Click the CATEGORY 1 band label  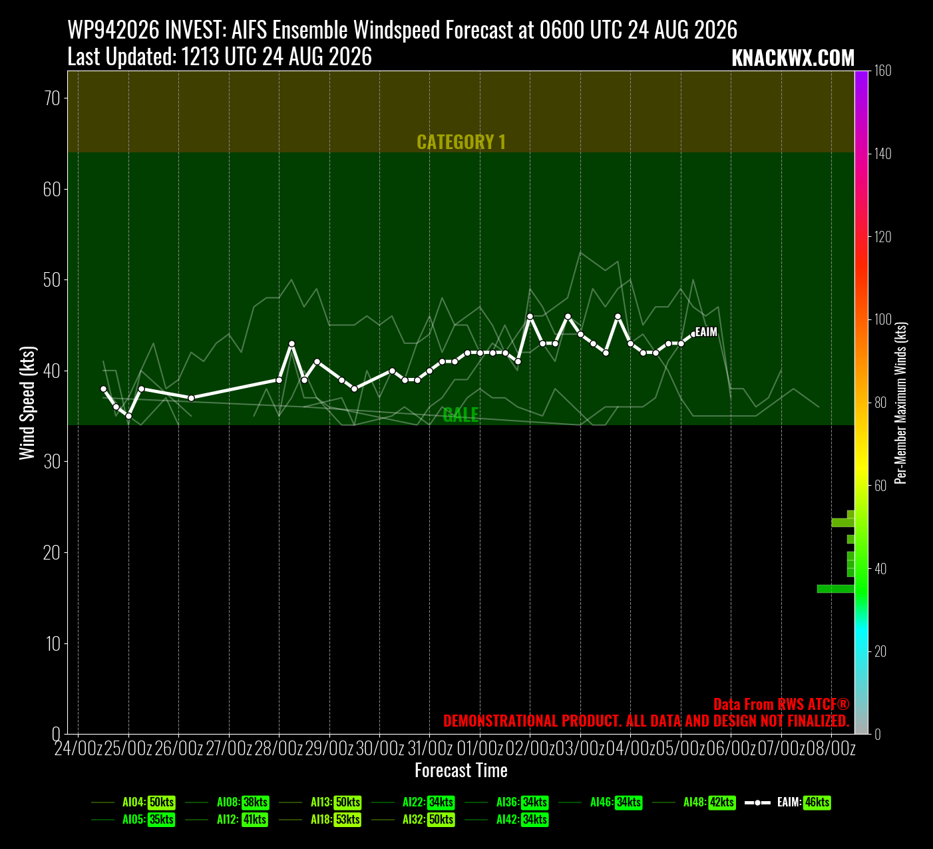point(461,142)
